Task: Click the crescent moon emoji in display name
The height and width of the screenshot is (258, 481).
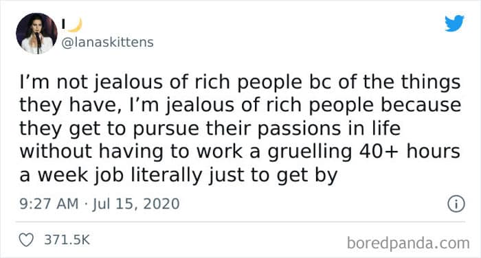Action: click(75, 25)
